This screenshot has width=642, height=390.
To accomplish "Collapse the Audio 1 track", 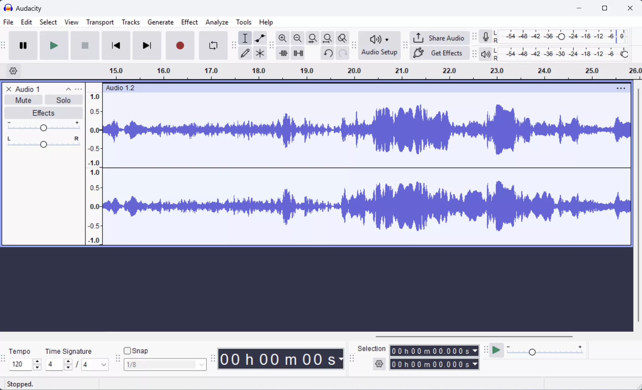I will pyautogui.click(x=68, y=89).
